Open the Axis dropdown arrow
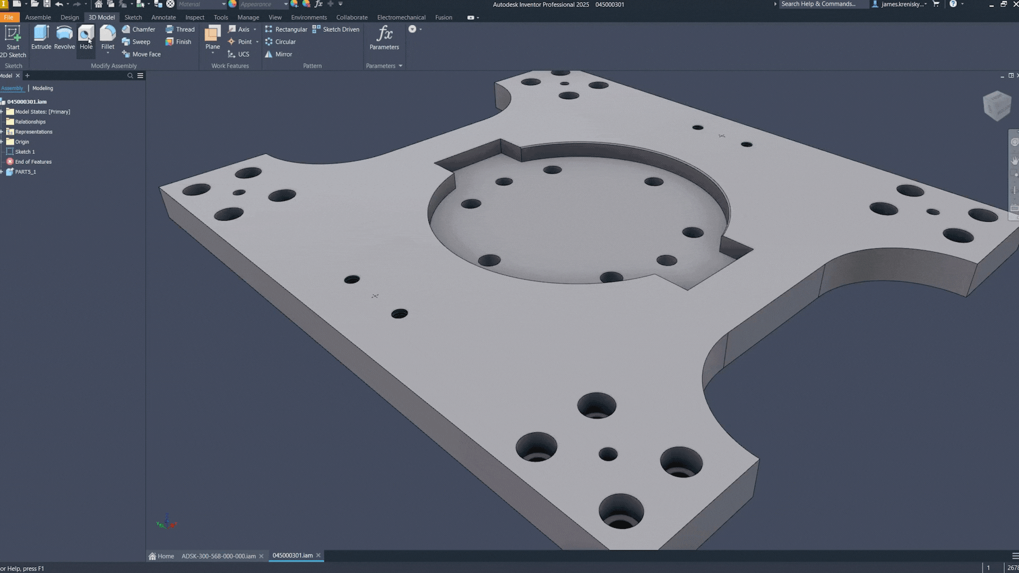 click(x=255, y=30)
